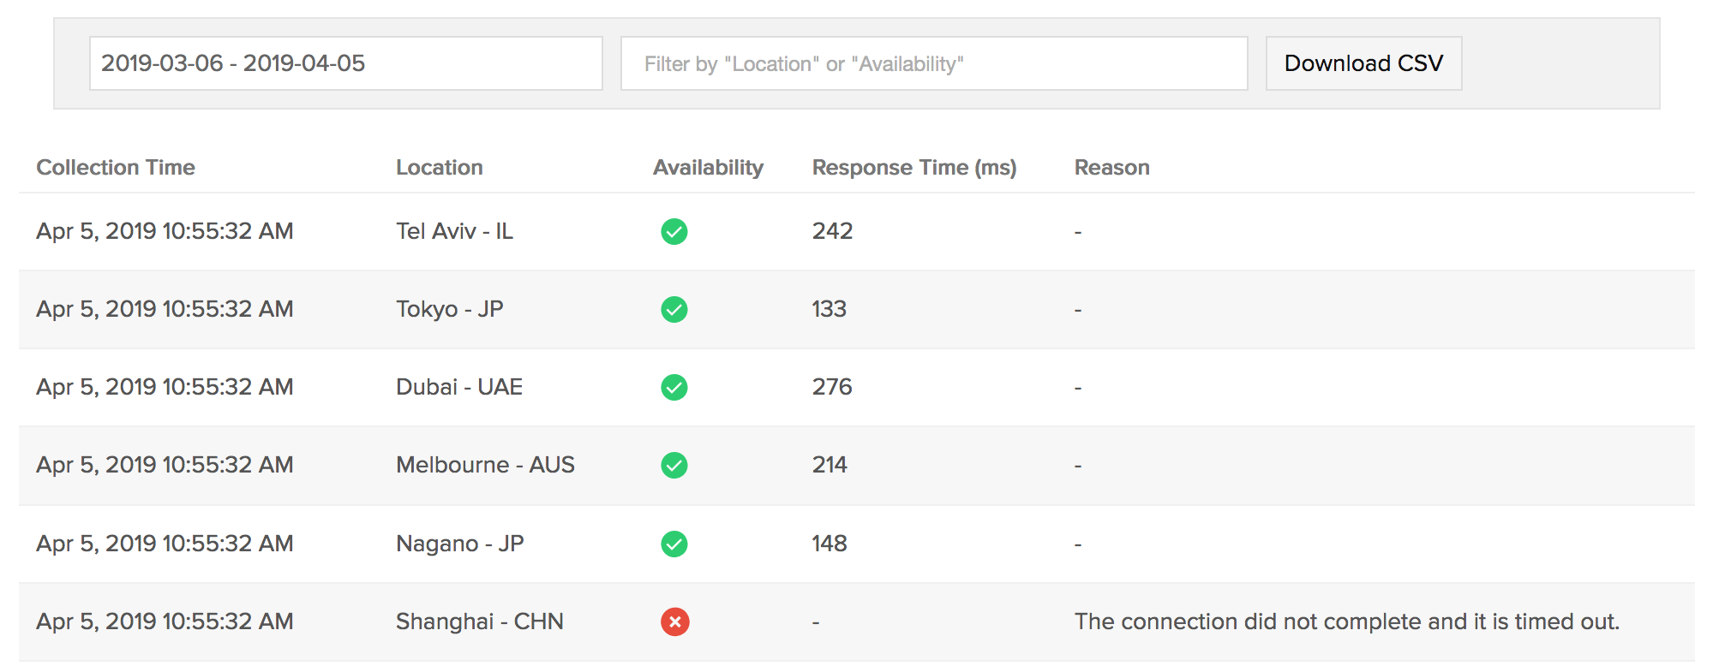Focus the Location or Availability filter box
Screen dimensions: 1713x666
(933, 63)
